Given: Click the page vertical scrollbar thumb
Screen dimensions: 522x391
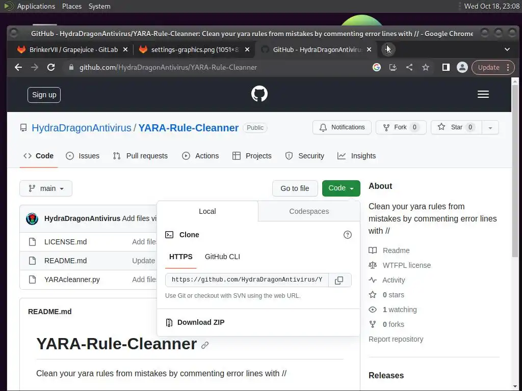Looking at the screenshot, I should (515, 171).
